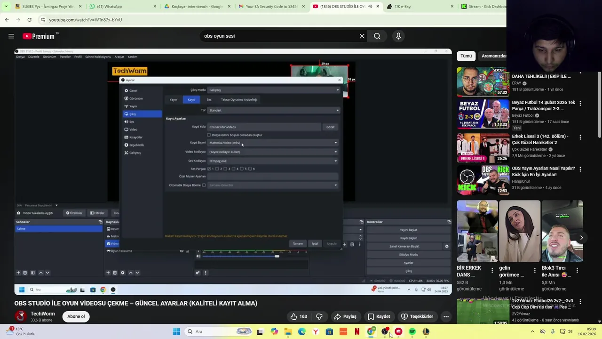Mute the OBS STUDIO tab audio icon

tap(370, 7)
